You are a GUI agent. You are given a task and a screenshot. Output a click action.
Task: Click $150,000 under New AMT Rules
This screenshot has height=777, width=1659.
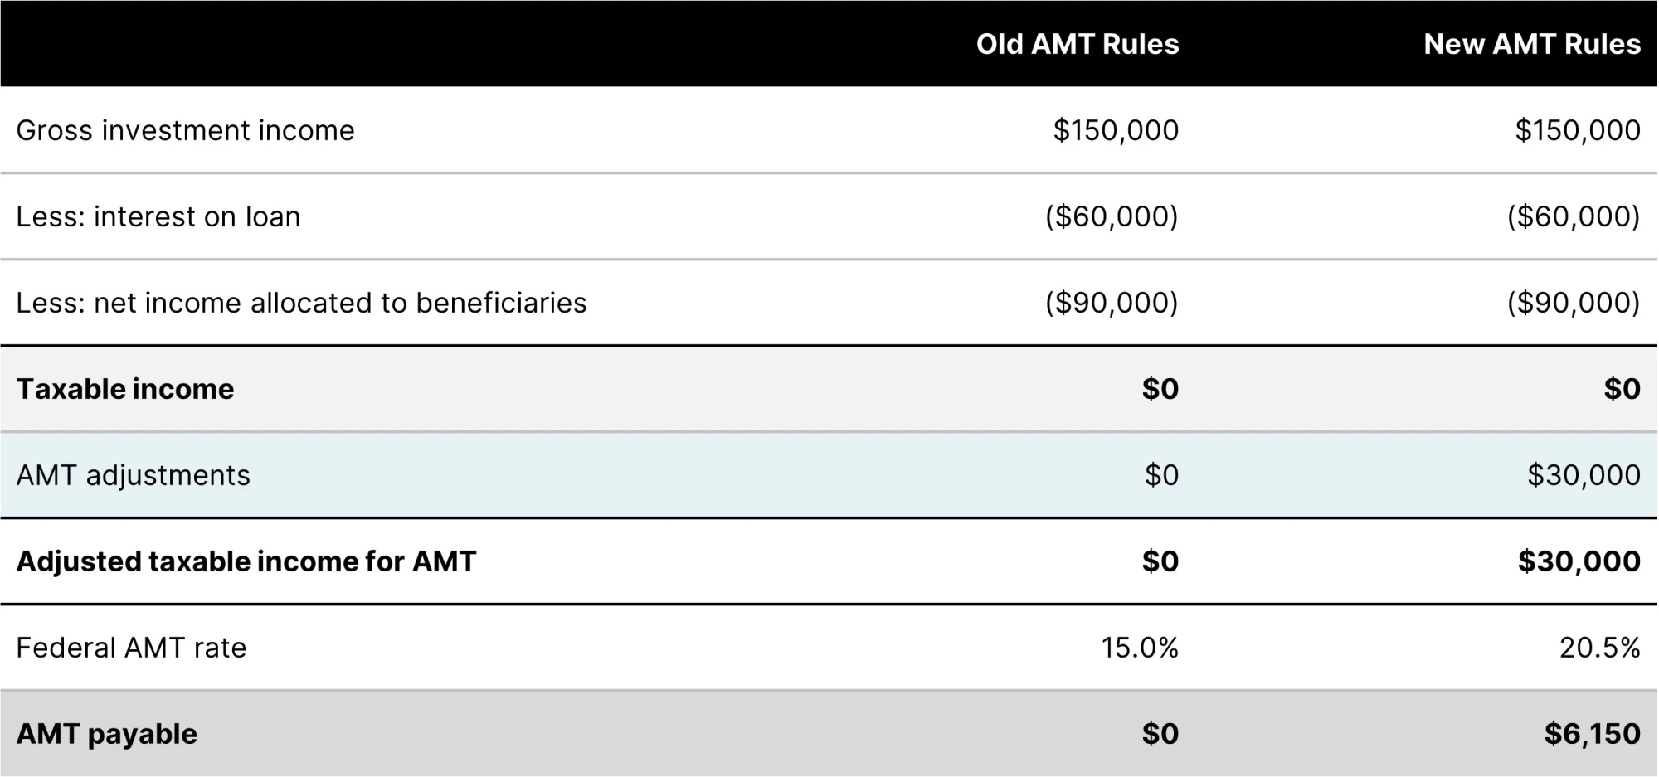pos(1579,130)
